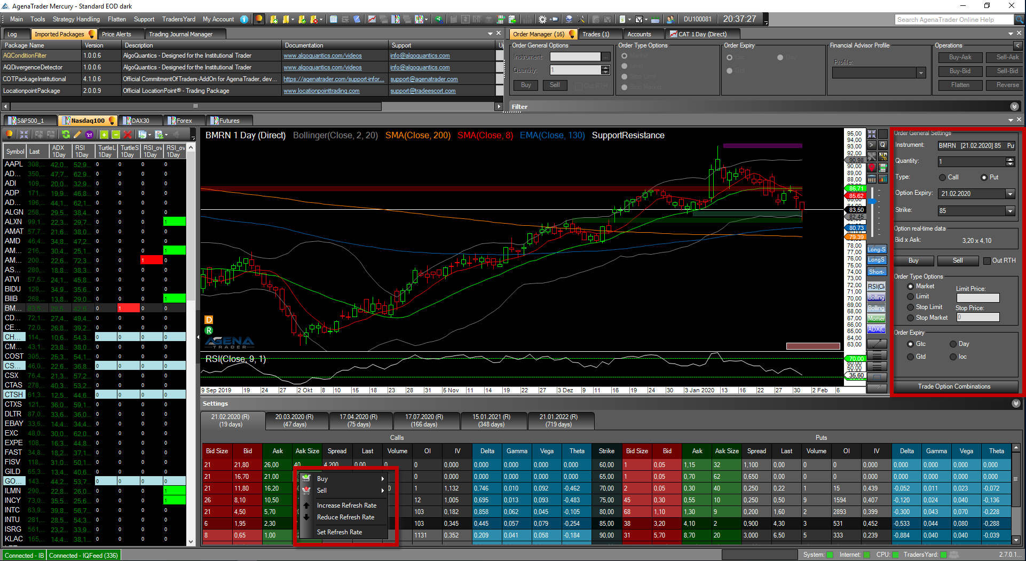Click the blue info icon in main toolbar
The height and width of the screenshot is (561, 1026).
244,19
